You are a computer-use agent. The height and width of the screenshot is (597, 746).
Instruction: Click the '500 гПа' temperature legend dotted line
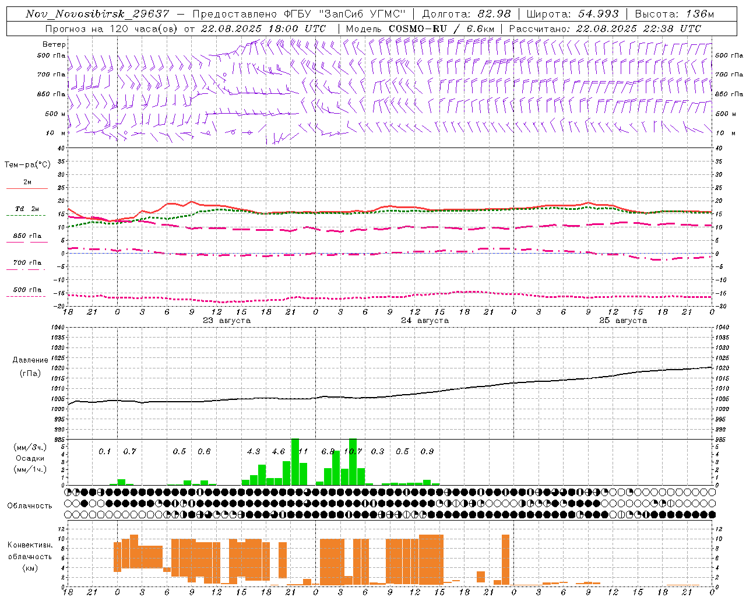[x=26, y=296]
